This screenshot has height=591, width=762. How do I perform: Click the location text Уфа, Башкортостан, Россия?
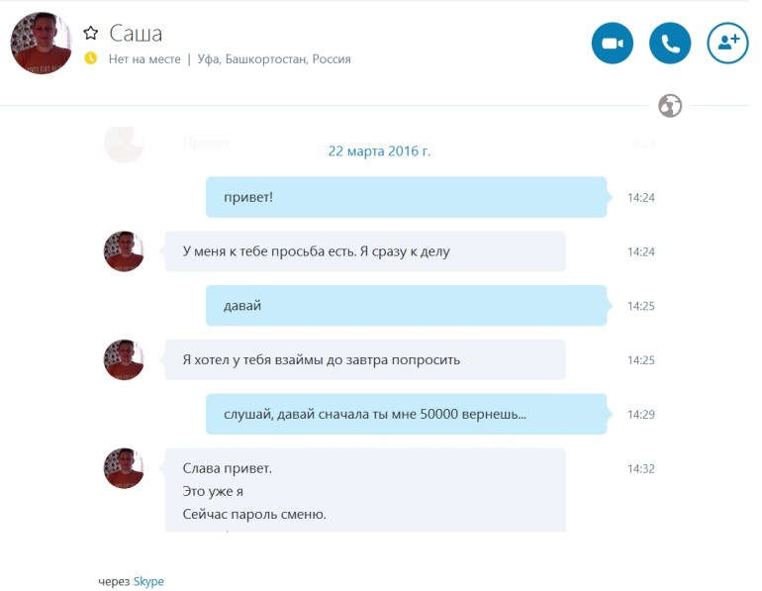click(274, 59)
